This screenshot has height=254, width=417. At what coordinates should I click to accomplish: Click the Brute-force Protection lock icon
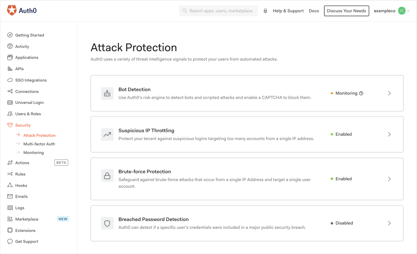point(107,176)
